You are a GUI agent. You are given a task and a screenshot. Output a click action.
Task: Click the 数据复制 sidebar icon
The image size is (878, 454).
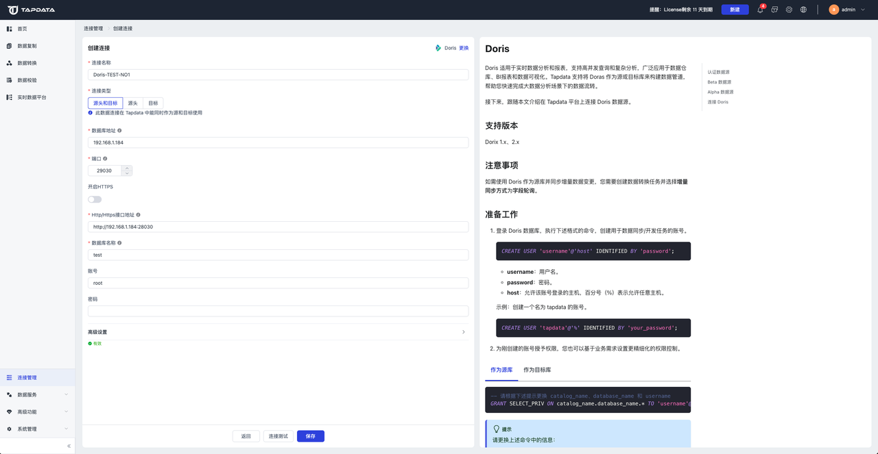tap(10, 46)
